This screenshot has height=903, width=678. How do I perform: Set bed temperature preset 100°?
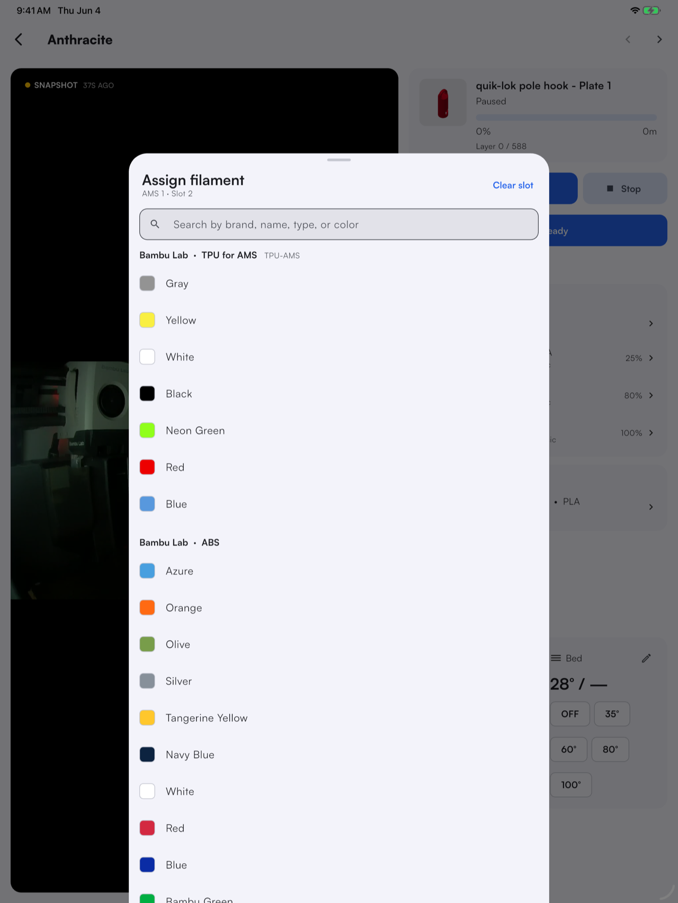(571, 784)
